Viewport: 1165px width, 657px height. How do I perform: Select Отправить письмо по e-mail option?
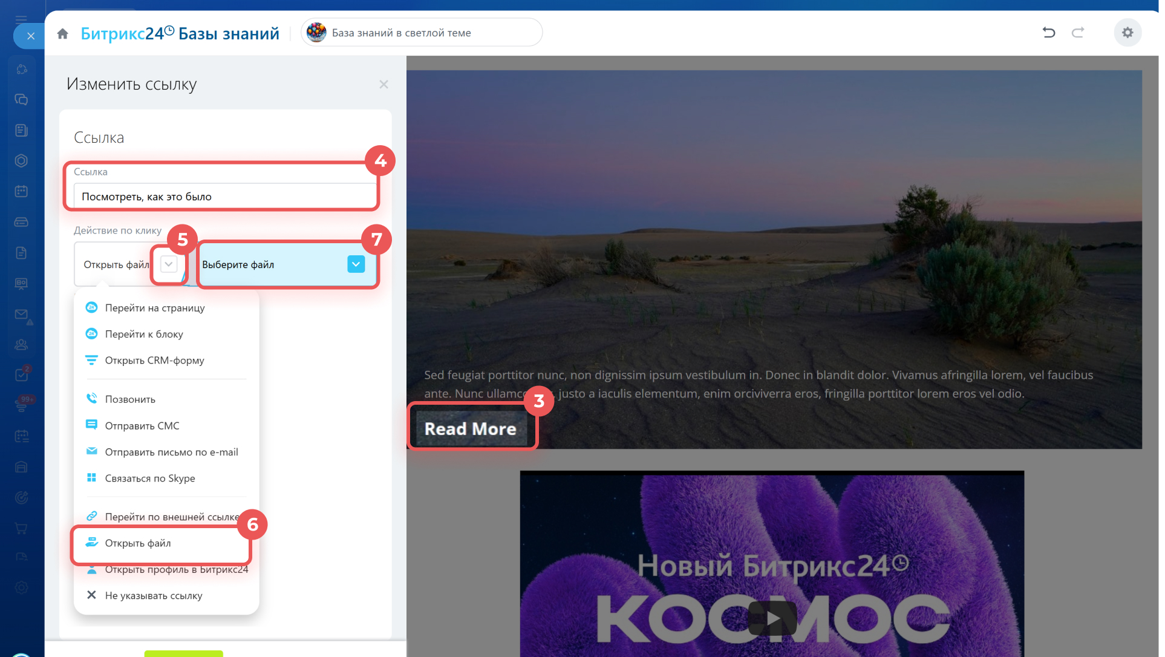(x=171, y=453)
